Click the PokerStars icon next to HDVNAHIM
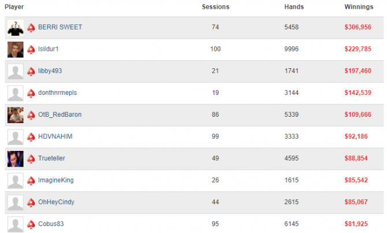The height and width of the screenshot is (233, 387). pos(31,137)
